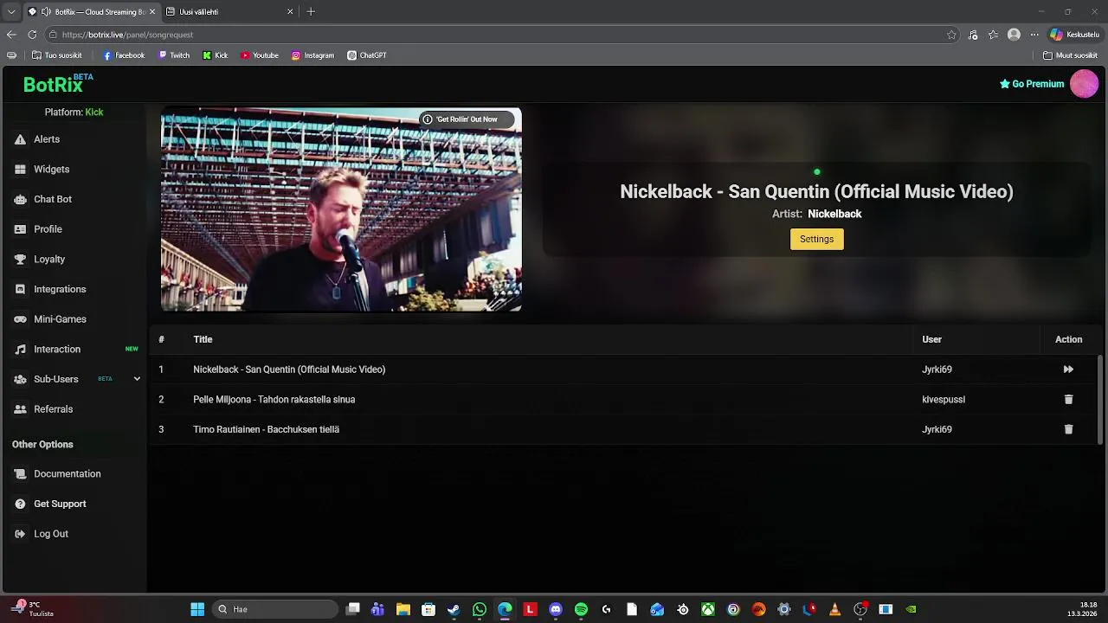
Task: Open the Instagram bookmark
Action: (x=312, y=55)
